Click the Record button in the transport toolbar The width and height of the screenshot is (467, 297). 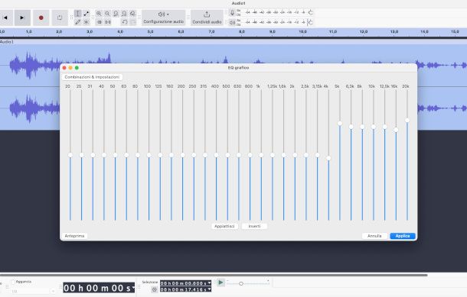pyautogui.click(x=41, y=18)
